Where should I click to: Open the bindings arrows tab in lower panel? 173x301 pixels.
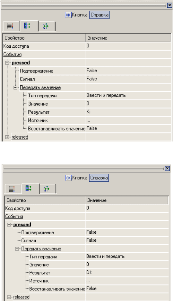click(47, 189)
